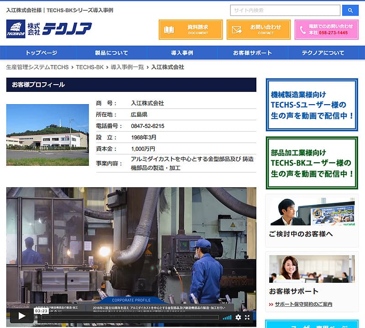The image size is (365, 328).
Task: Open TECHS-S user voices video banner
Action: pyautogui.click(x=312, y=105)
